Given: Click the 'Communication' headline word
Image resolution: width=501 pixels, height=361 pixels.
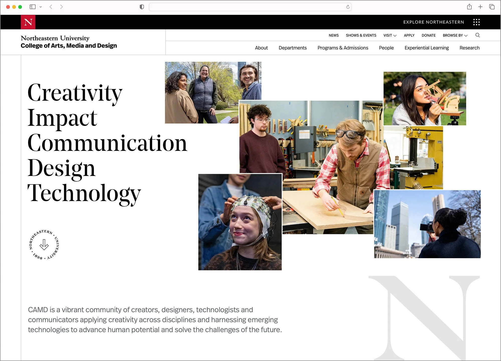Looking at the screenshot, I should [x=107, y=143].
